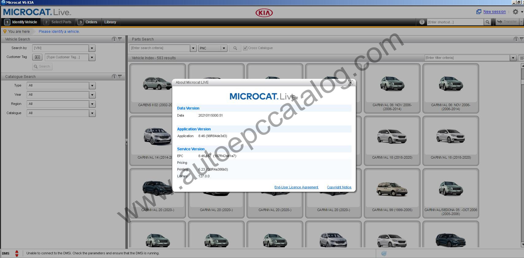The image size is (524, 258).
Task: Collapse the Catalogue Search panel triangle
Action: pyautogui.click(x=120, y=76)
